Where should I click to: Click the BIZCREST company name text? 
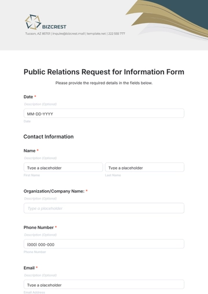(54, 27)
